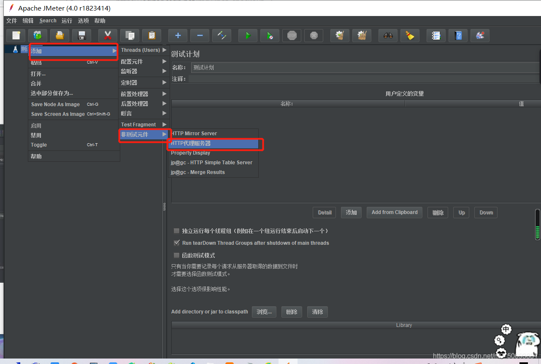The height and width of the screenshot is (364, 541).
Task: Click 清除 classpath button
Action: click(x=317, y=312)
